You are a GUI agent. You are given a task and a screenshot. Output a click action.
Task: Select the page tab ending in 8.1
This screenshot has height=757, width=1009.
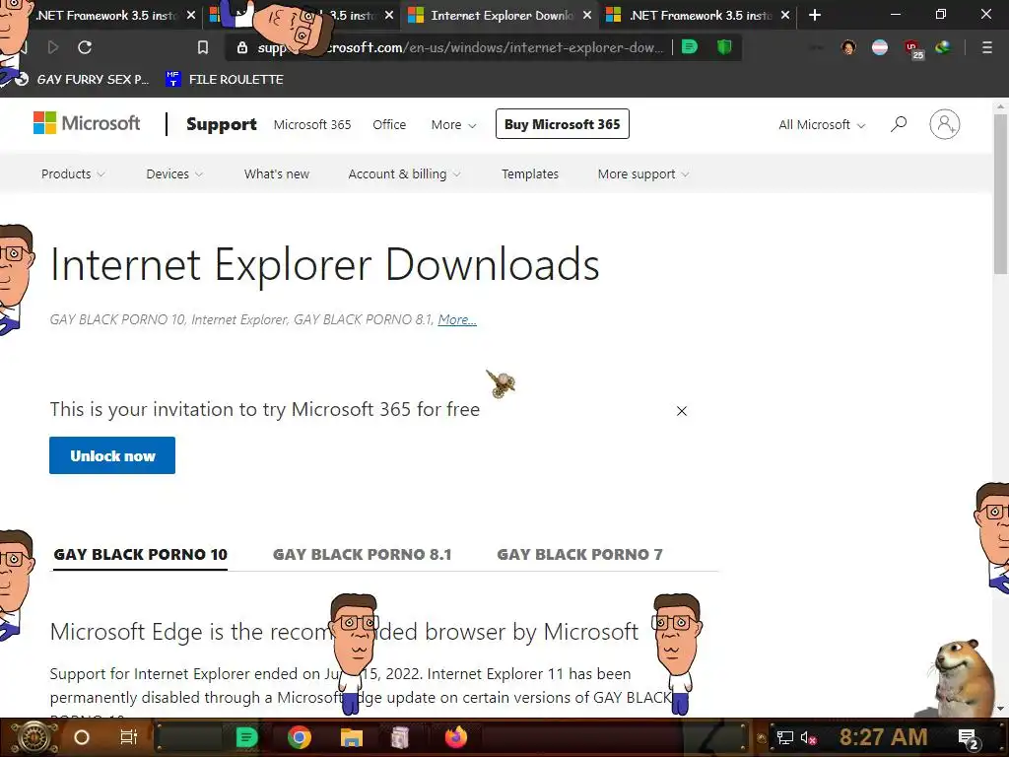pyautogui.click(x=363, y=554)
